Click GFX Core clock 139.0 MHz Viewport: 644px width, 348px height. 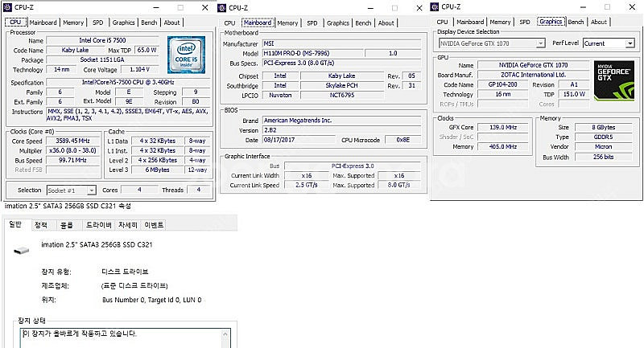[x=503, y=127]
